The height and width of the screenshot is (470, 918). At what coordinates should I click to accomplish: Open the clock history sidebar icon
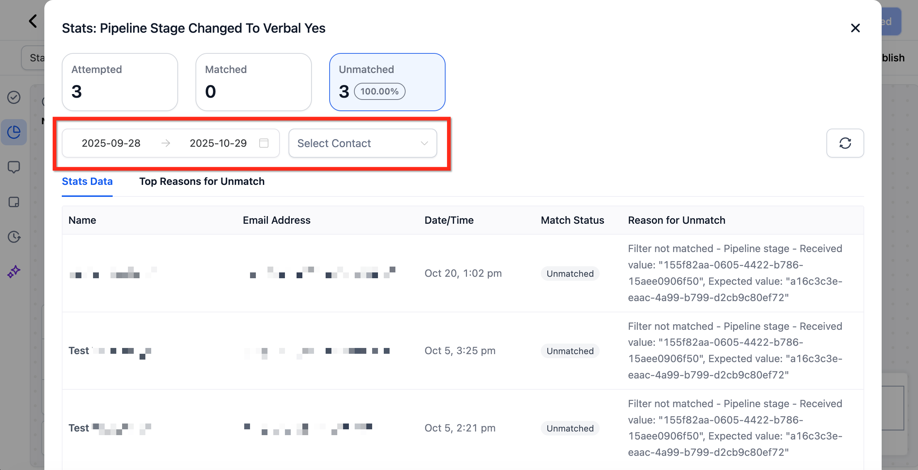pos(14,237)
